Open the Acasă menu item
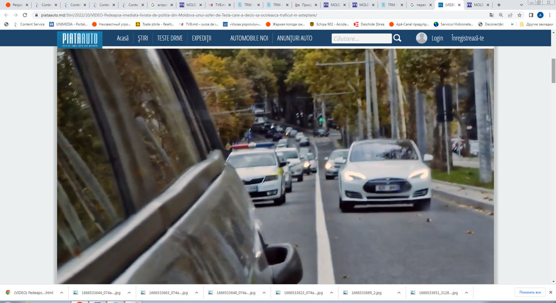The image size is (556, 303). click(123, 38)
